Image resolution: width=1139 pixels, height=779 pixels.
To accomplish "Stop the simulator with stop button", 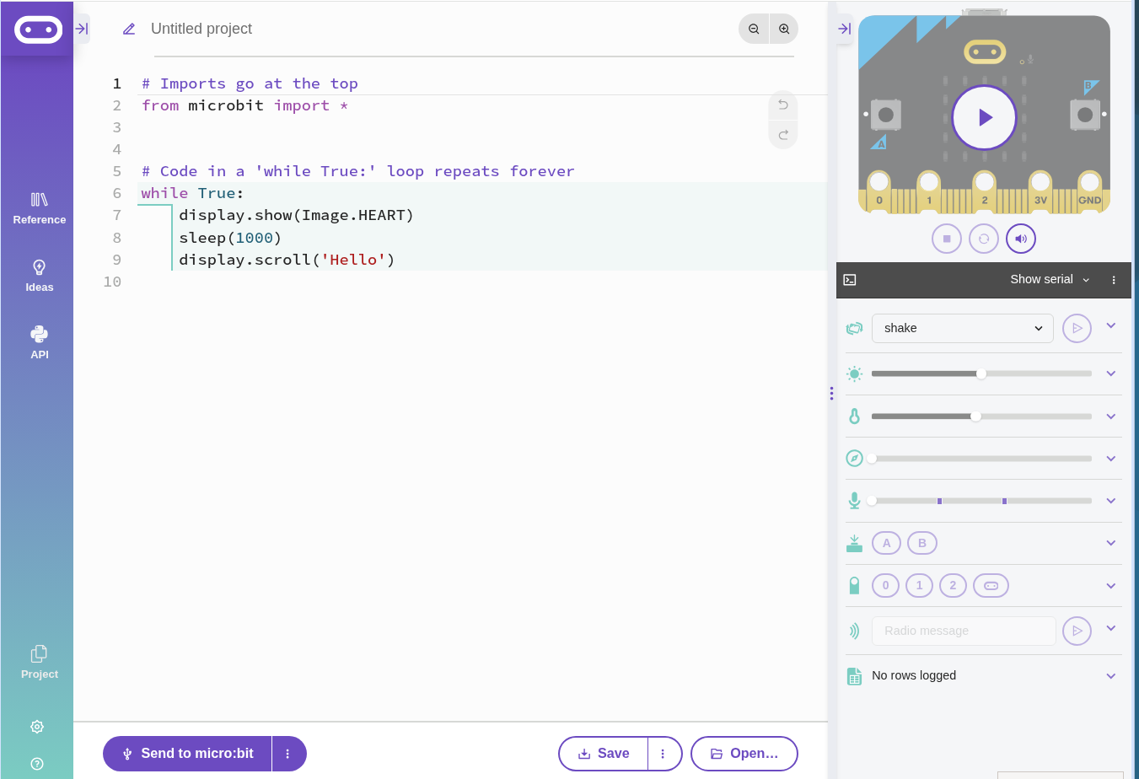I will point(947,239).
